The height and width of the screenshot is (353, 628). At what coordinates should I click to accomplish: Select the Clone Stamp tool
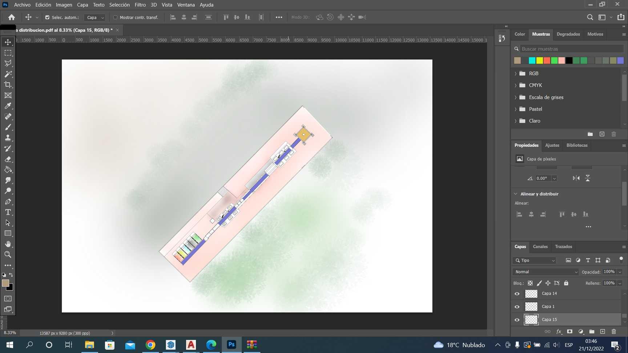click(x=8, y=138)
